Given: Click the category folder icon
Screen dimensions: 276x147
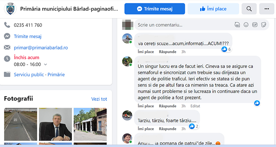Looking at the screenshot, I should (x=7, y=74).
